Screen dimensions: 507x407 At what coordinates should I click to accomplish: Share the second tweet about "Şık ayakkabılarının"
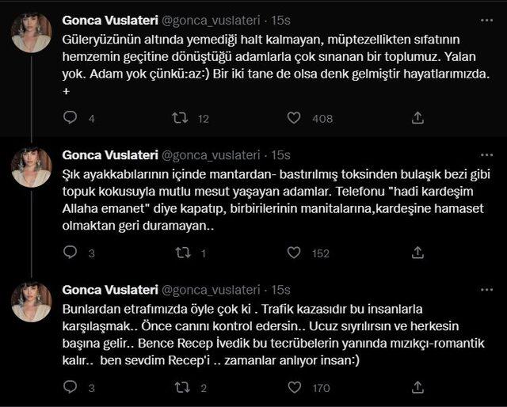click(x=417, y=253)
